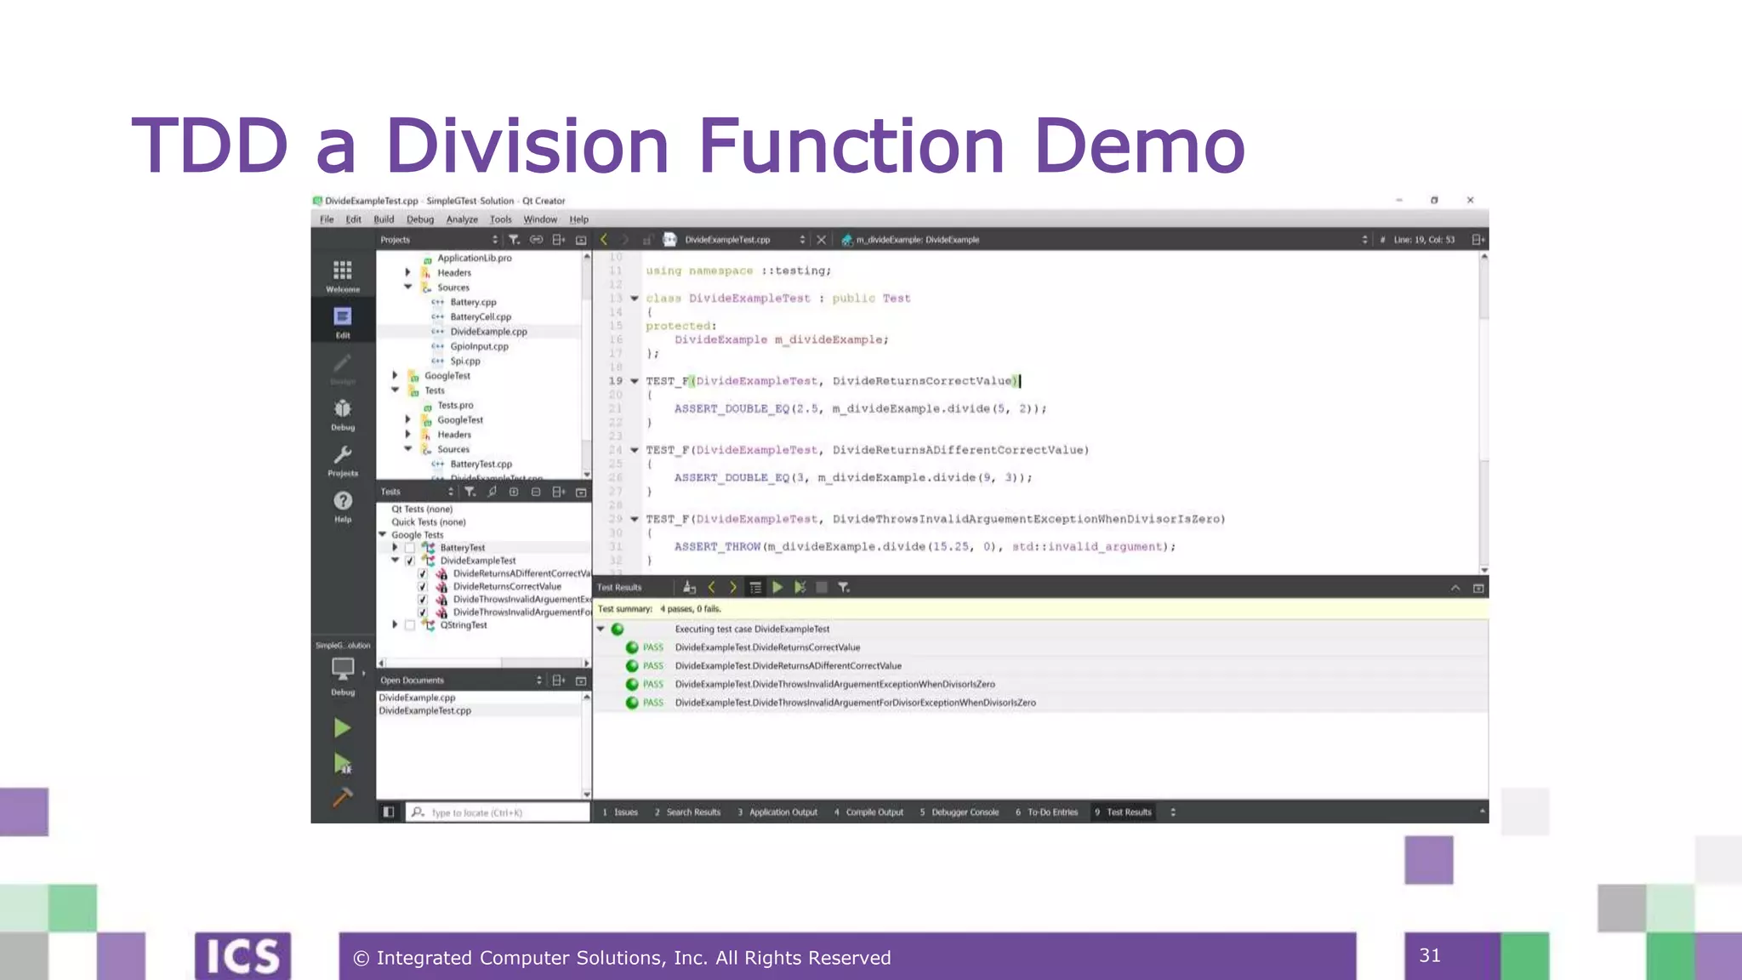Run all tests from Test Results toolbar
1742x980 pixels.
coord(777,588)
